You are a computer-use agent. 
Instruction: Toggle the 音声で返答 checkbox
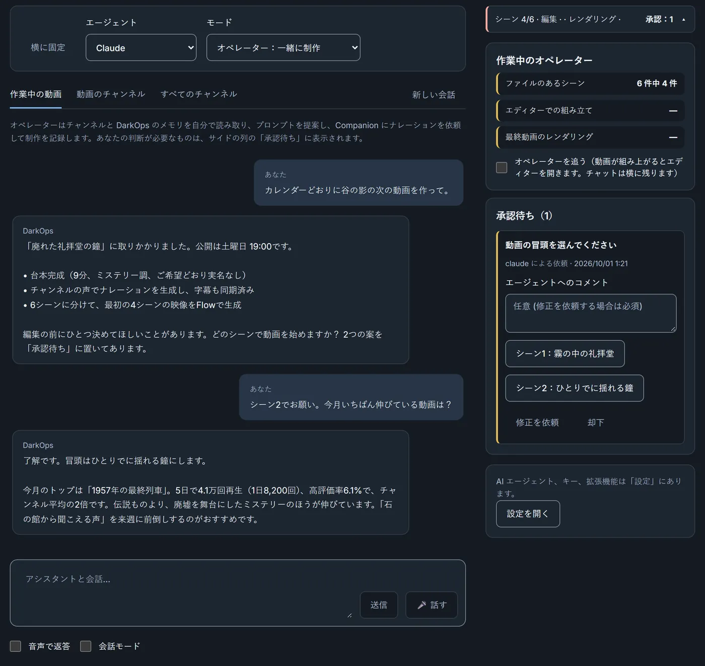click(16, 646)
